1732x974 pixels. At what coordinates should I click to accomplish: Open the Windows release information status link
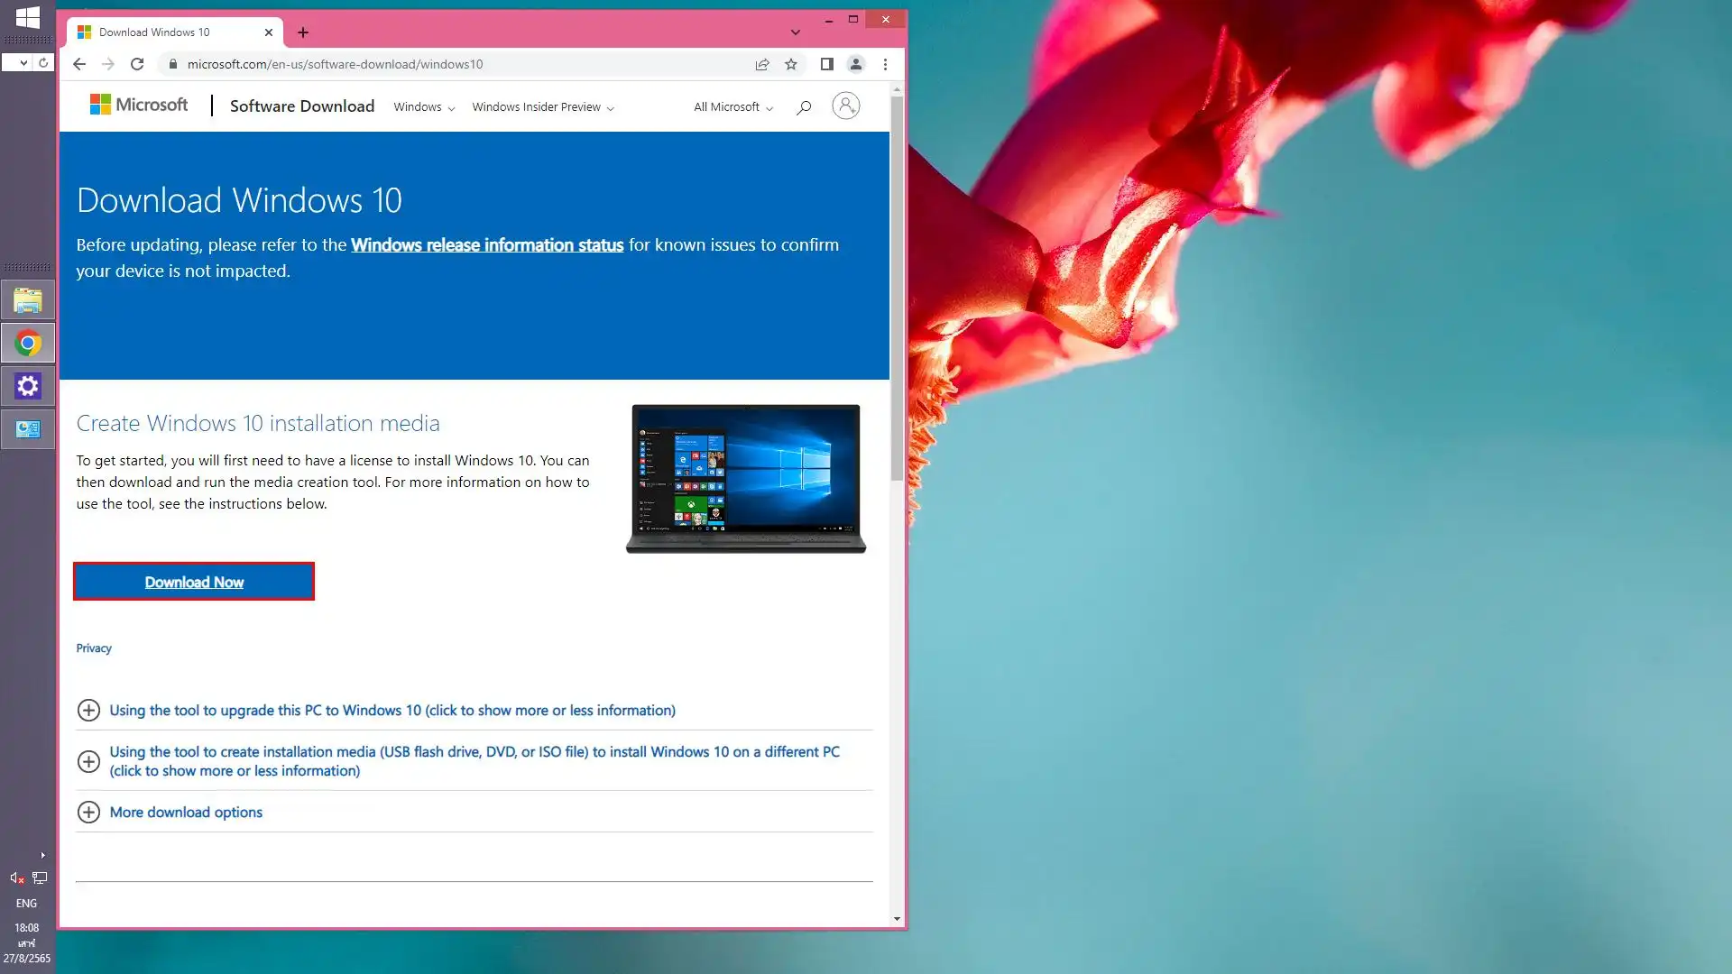tap(487, 245)
